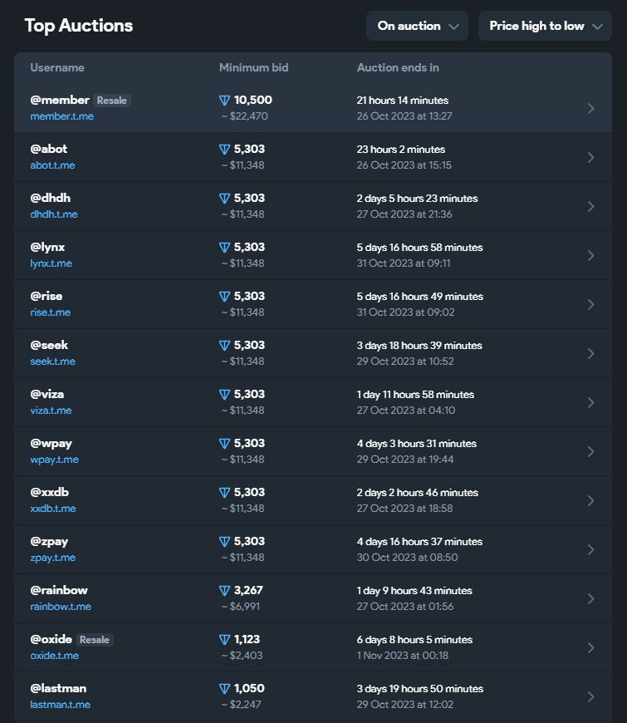Click the arrow icon on the @oxide row

(590, 647)
